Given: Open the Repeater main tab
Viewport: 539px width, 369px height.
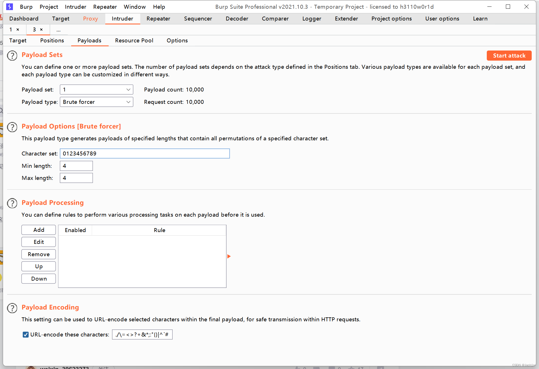Looking at the screenshot, I should (158, 19).
